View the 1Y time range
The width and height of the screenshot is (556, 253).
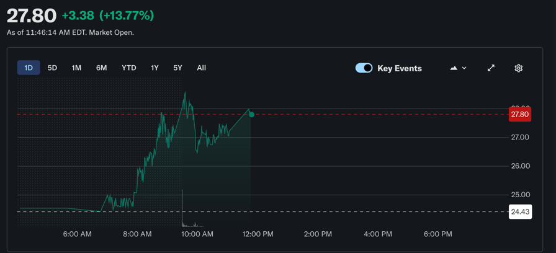(155, 68)
